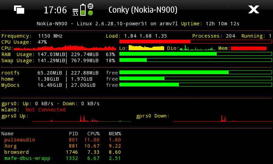Select the Linux 2.6.28.10-power51 kernel text

[x=112, y=24]
